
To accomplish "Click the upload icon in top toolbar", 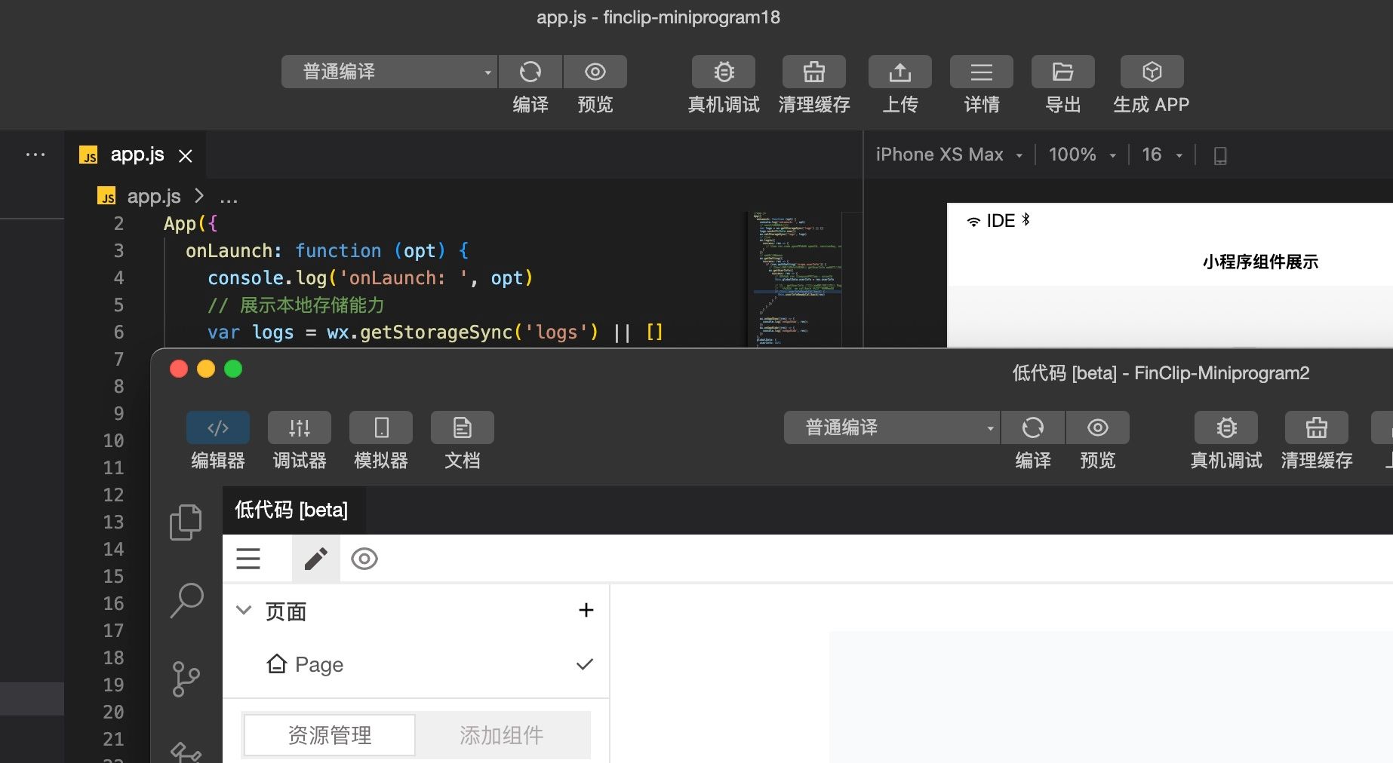I will [899, 72].
